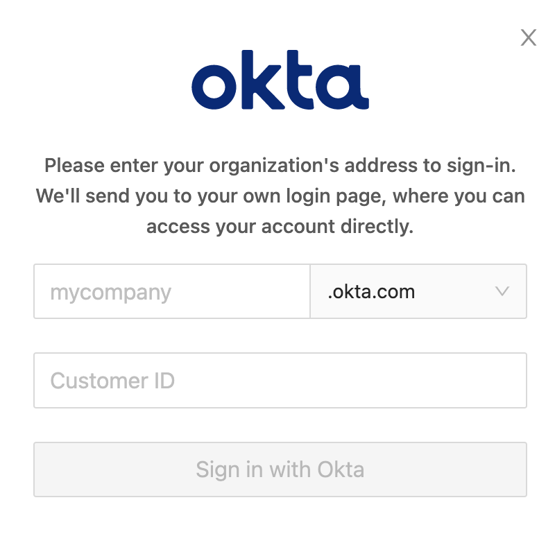Click the "access your account directly" text
Viewport: 555px width, 534px height.
[x=280, y=226]
